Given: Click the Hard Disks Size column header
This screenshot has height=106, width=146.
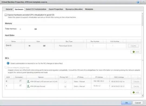Looking at the screenshot, I should tap(38, 41).
